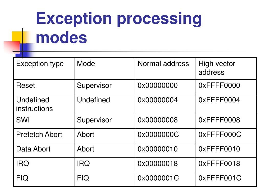The height and width of the screenshot is (196, 262).
Task: Click the 'SWI' exception type cell
Action: [x=44, y=121]
